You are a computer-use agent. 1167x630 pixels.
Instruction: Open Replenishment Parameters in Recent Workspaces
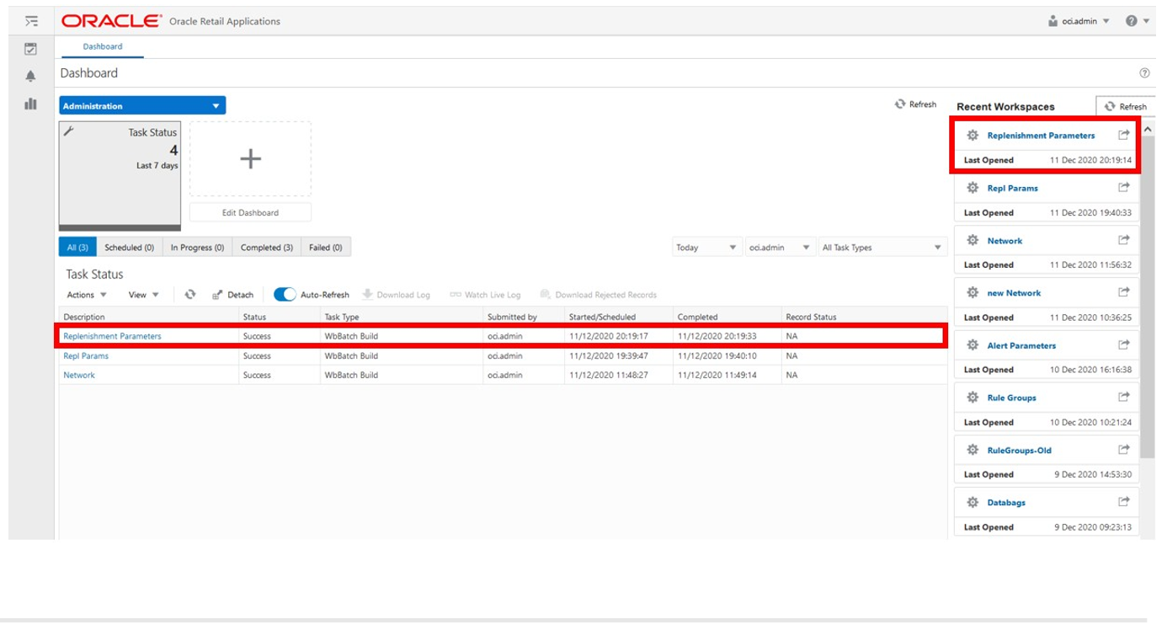tap(1041, 136)
